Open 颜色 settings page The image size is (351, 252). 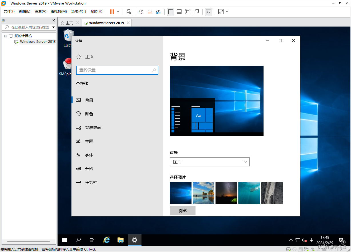click(117, 114)
